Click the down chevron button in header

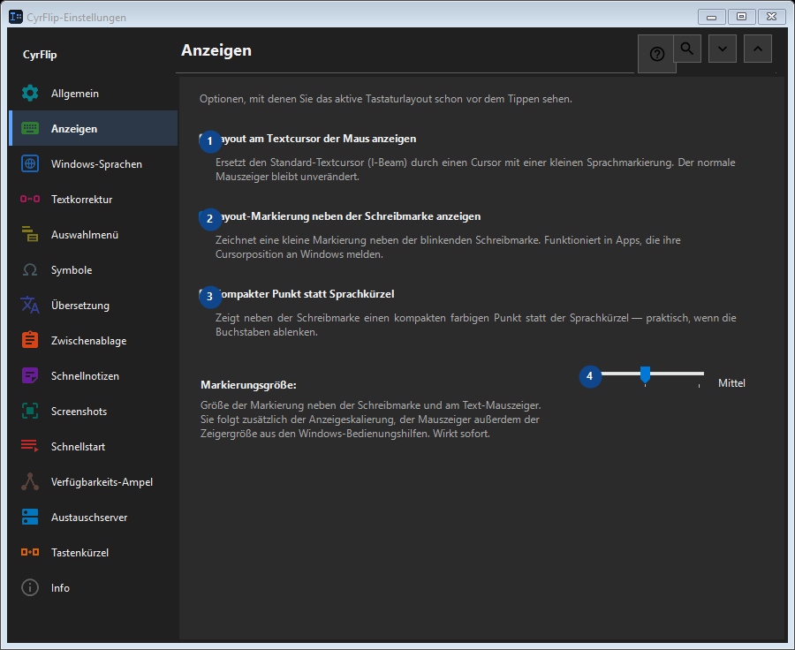click(x=723, y=49)
